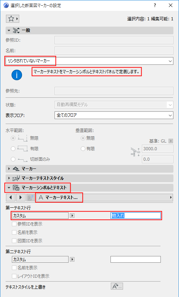
Task: Go to the next settings page arrow
Action: tap(21, 198)
